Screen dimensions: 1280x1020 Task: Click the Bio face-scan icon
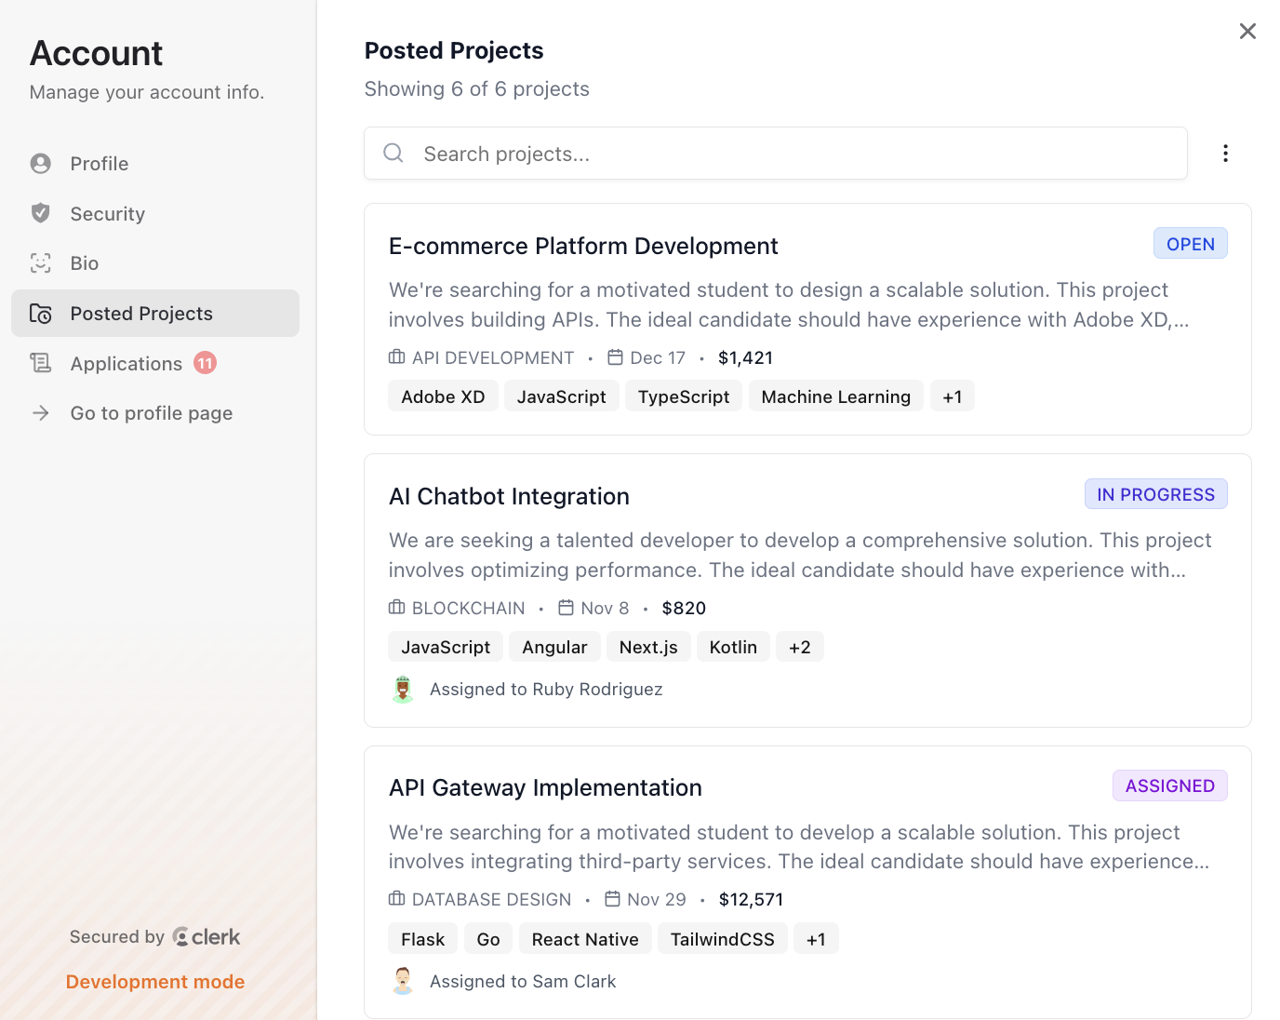41,263
